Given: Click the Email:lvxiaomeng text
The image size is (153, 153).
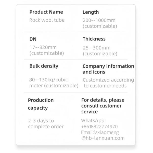Looking at the screenshot, I should [100, 132].
